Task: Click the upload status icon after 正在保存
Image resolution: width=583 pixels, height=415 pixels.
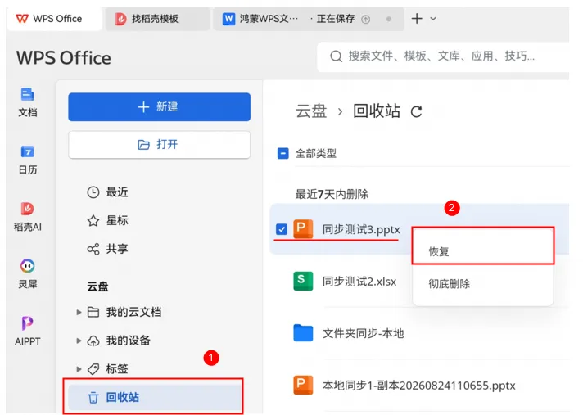Action: [x=365, y=20]
